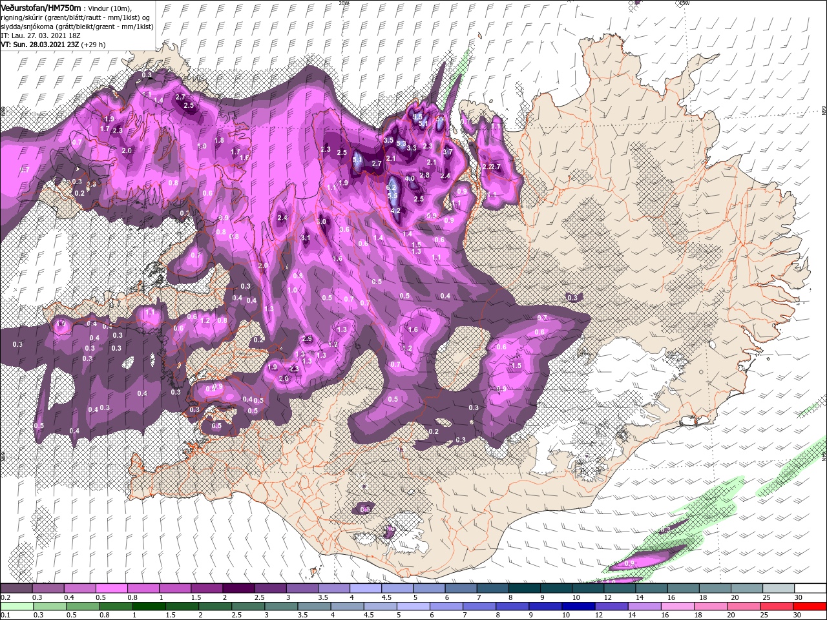The width and height of the screenshot is (827, 620).
Task: Click bottom legend dark green swatch between 1 and 1.5
Action: click(149, 606)
